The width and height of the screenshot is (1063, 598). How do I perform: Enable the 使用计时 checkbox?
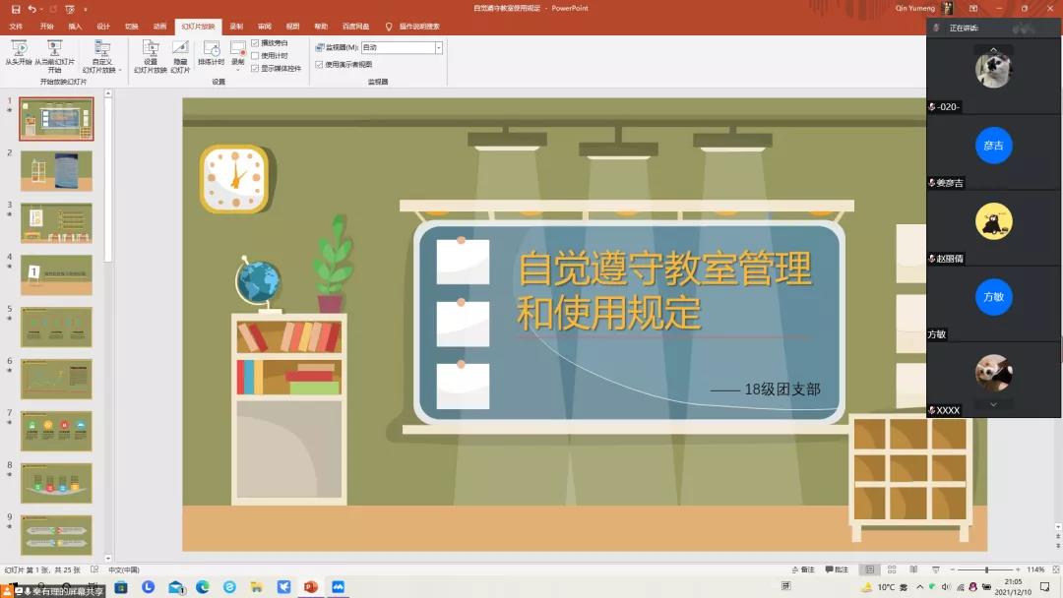coord(256,56)
